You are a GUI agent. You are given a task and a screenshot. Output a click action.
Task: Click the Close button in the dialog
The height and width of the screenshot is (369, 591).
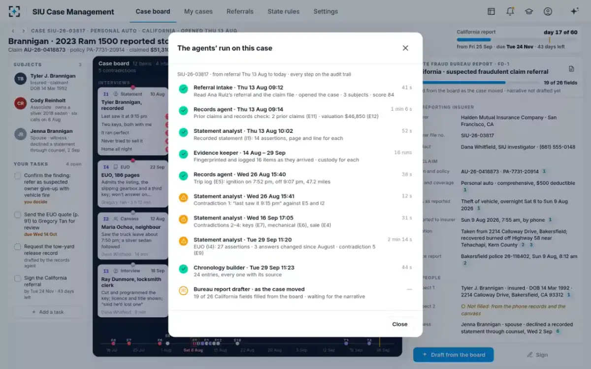pos(399,324)
